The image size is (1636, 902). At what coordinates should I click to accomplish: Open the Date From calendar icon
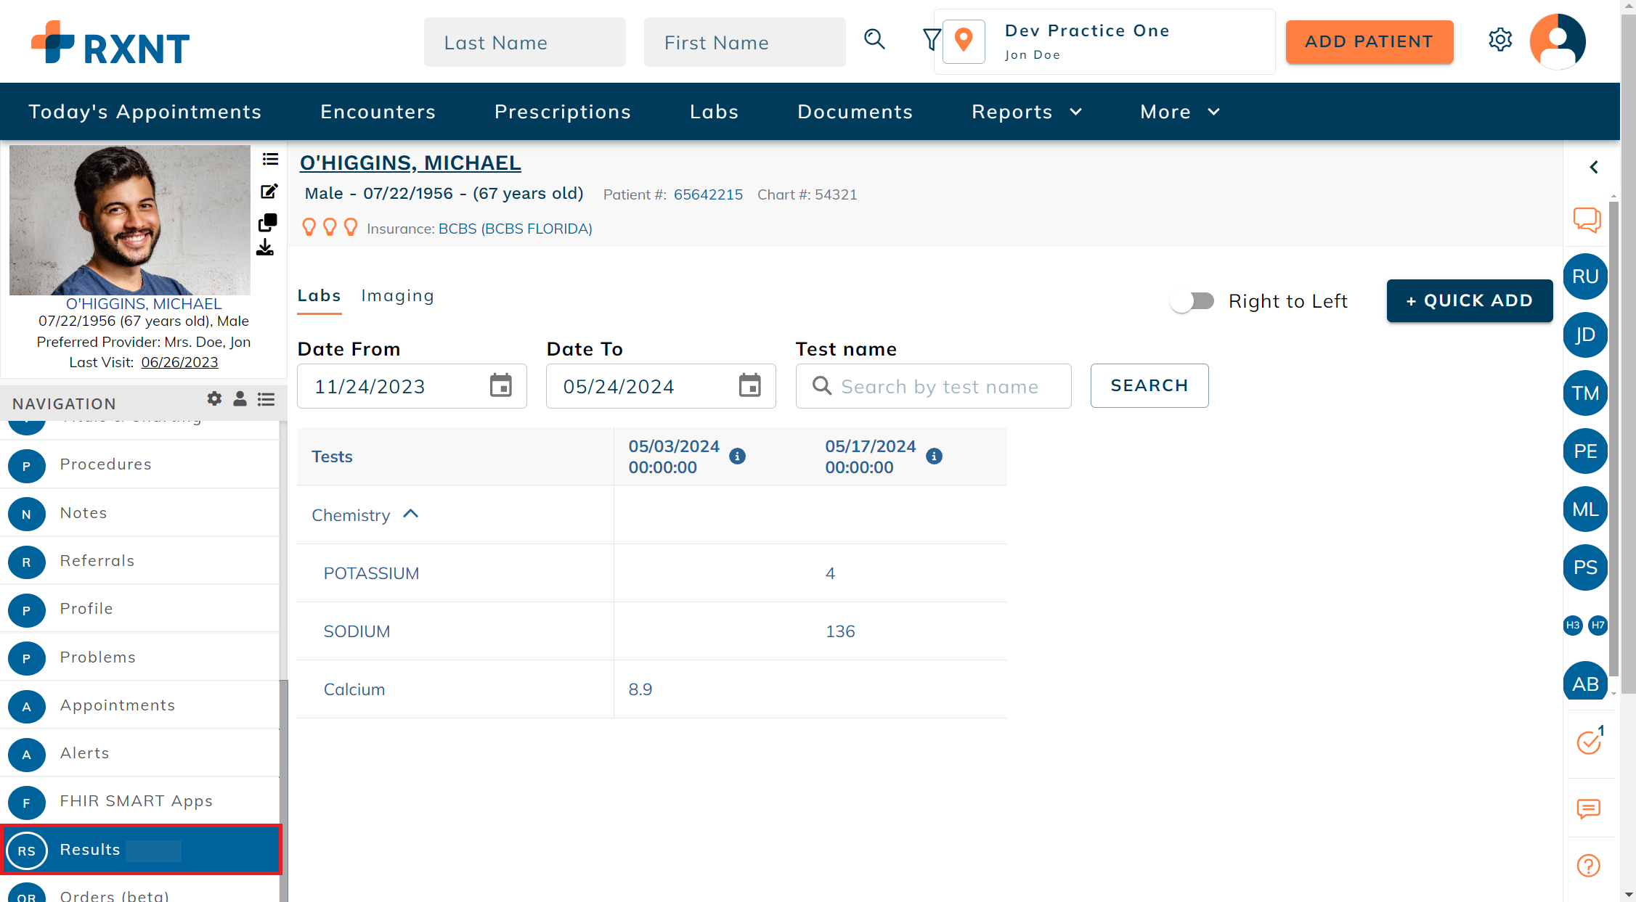point(500,385)
